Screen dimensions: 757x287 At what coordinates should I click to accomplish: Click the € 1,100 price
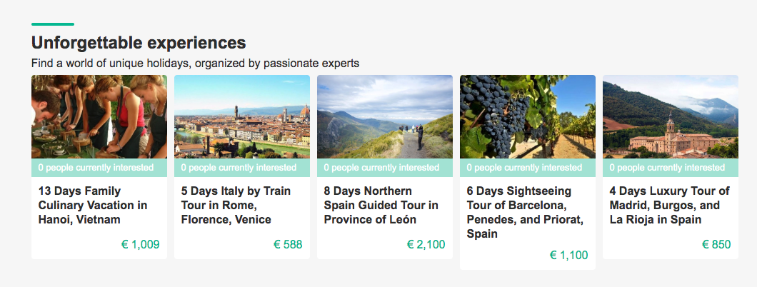[x=568, y=256]
